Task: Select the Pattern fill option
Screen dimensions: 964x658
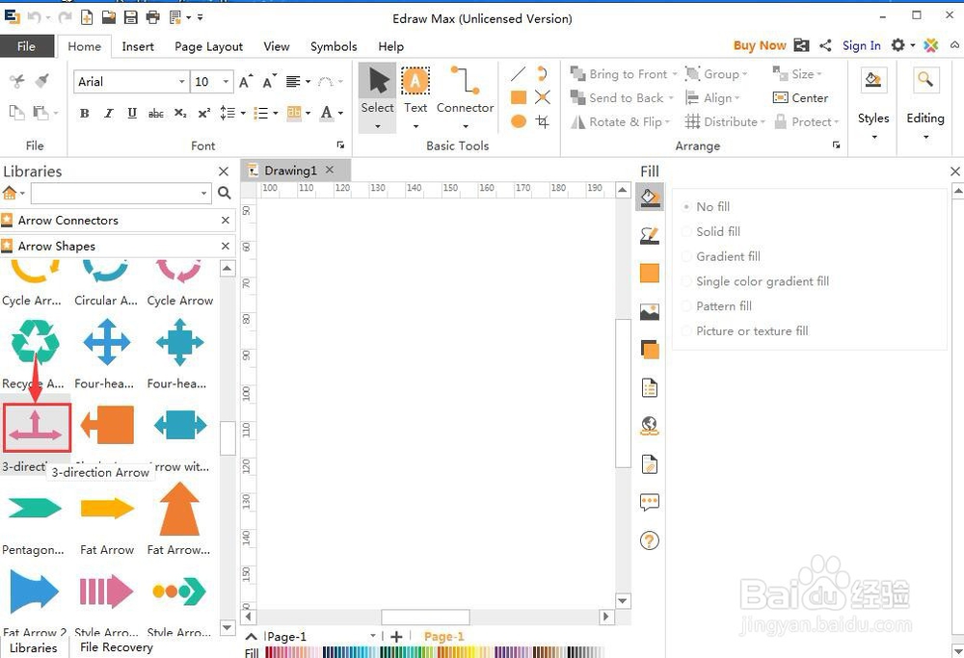Action: [717, 306]
